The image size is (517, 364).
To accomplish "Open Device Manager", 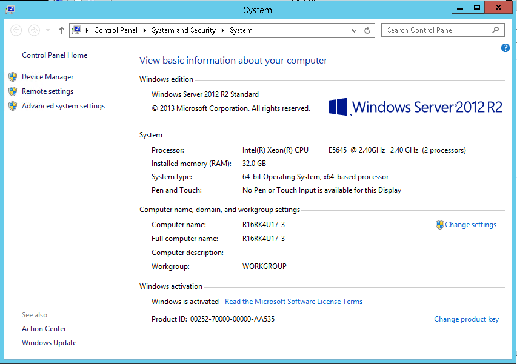I will 47,77.
